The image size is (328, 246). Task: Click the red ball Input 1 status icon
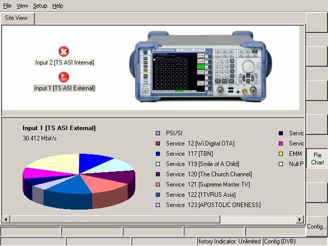tap(64, 77)
